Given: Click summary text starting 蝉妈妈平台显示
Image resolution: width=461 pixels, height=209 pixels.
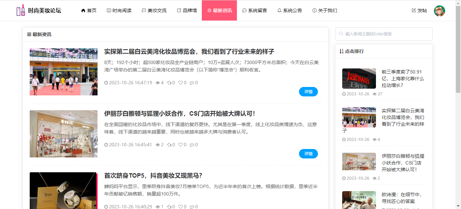Looking at the screenshot, I should (211, 190).
